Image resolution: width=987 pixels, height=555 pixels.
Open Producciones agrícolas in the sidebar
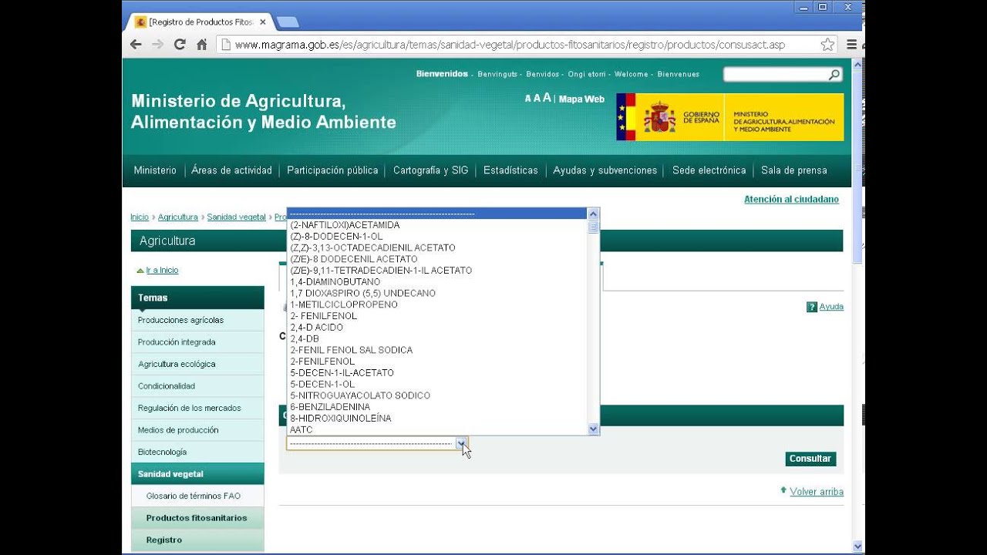(197, 320)
